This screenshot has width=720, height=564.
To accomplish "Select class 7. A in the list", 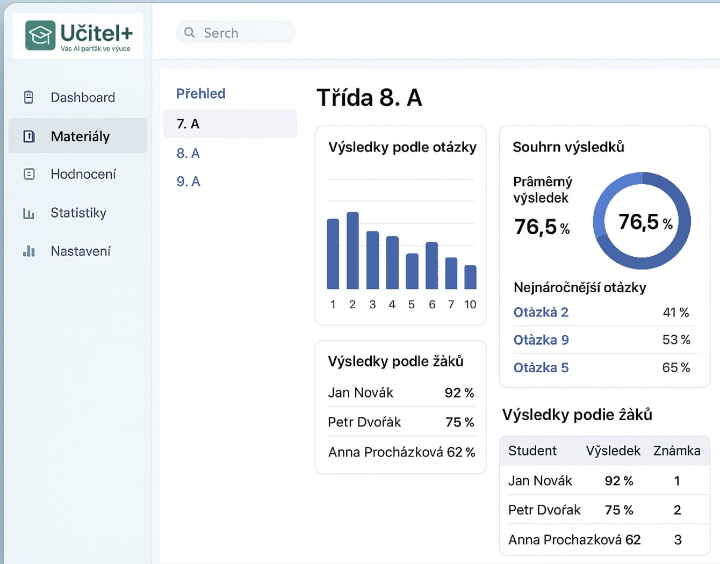I will coord(188,124).
